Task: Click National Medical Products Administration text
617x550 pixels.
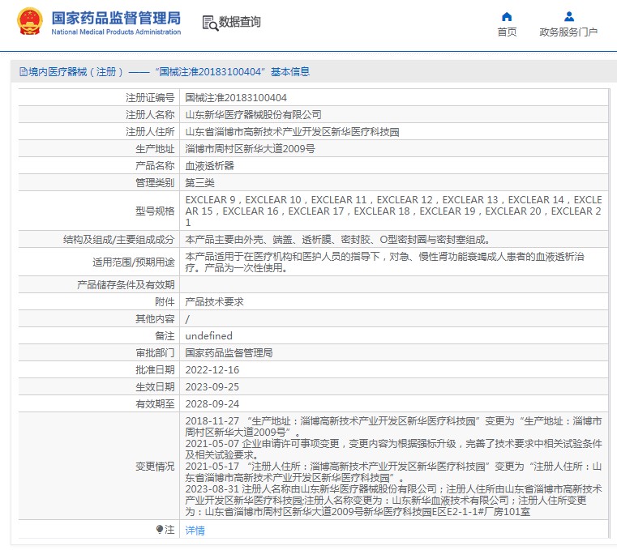Action: click(116, 32)
